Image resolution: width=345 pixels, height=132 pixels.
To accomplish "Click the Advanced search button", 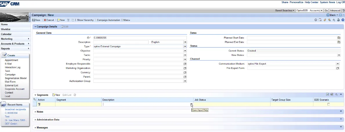I will point(335,10).
